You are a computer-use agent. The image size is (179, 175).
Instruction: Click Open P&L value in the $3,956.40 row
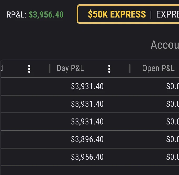click(173, 157)
